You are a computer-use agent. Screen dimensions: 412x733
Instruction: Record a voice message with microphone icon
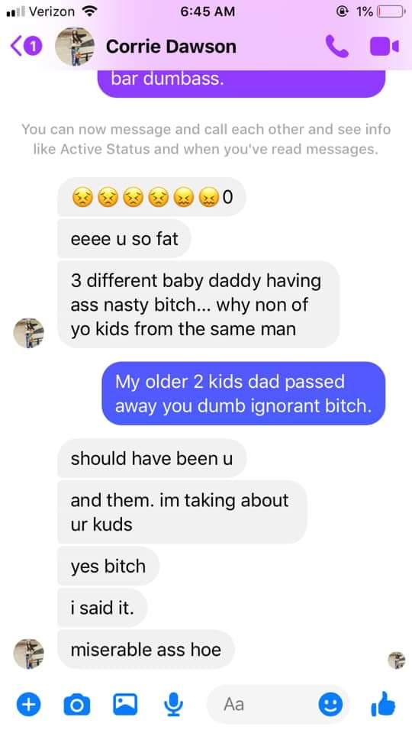pyautogui.click(x=174, y=704)
